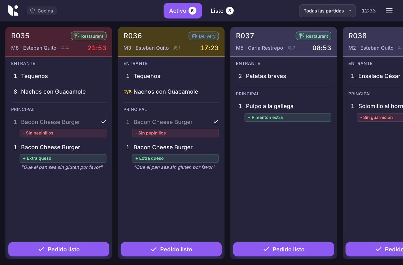Select Pulpo a la gallega in R037
Image resolution: width=403 pixels, height=265 pixels.
[283, 106]
